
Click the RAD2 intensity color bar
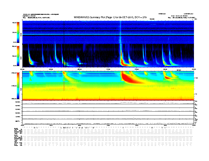18,32
